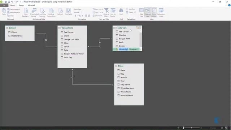The height and width of the screenshot is (130, 231).
Task: Open From Other Sources import
Action: click(x=42, y=12)
